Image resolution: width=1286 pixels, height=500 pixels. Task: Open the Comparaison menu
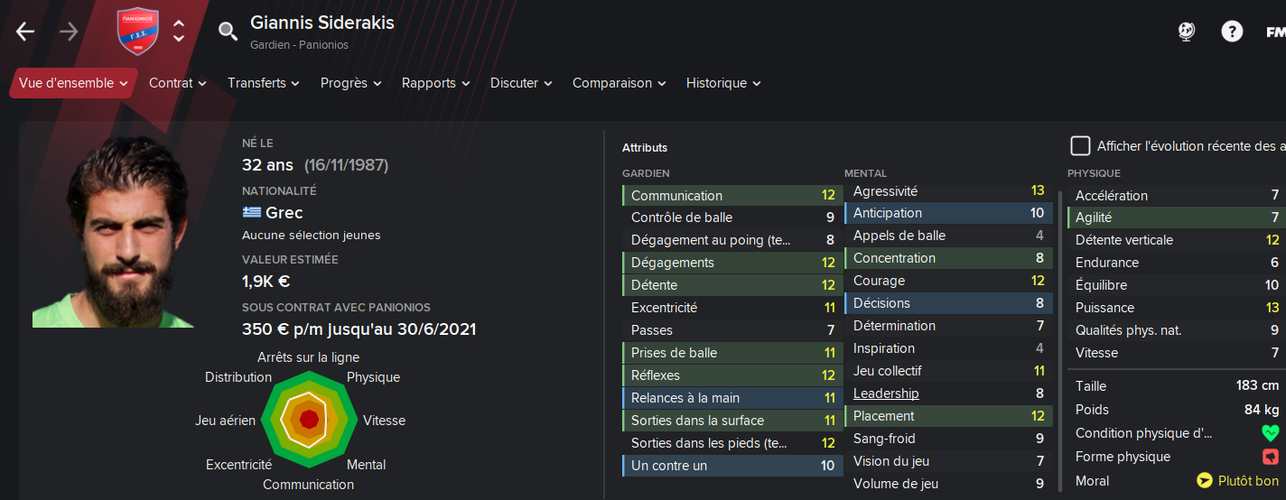620,83
